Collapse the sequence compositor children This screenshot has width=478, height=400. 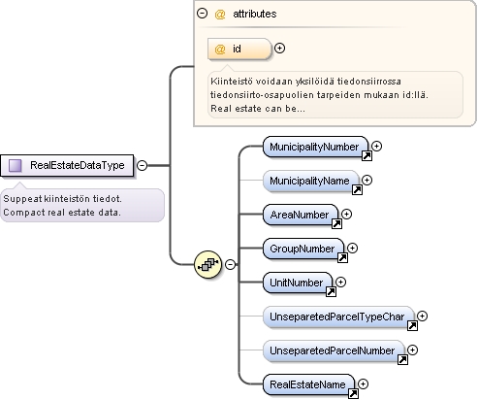click(230, 264)
